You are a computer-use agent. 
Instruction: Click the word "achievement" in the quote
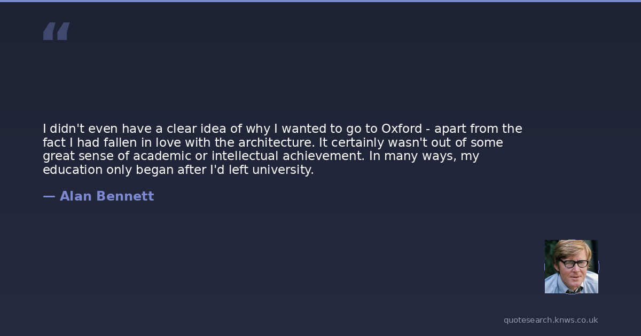point(322,157)
